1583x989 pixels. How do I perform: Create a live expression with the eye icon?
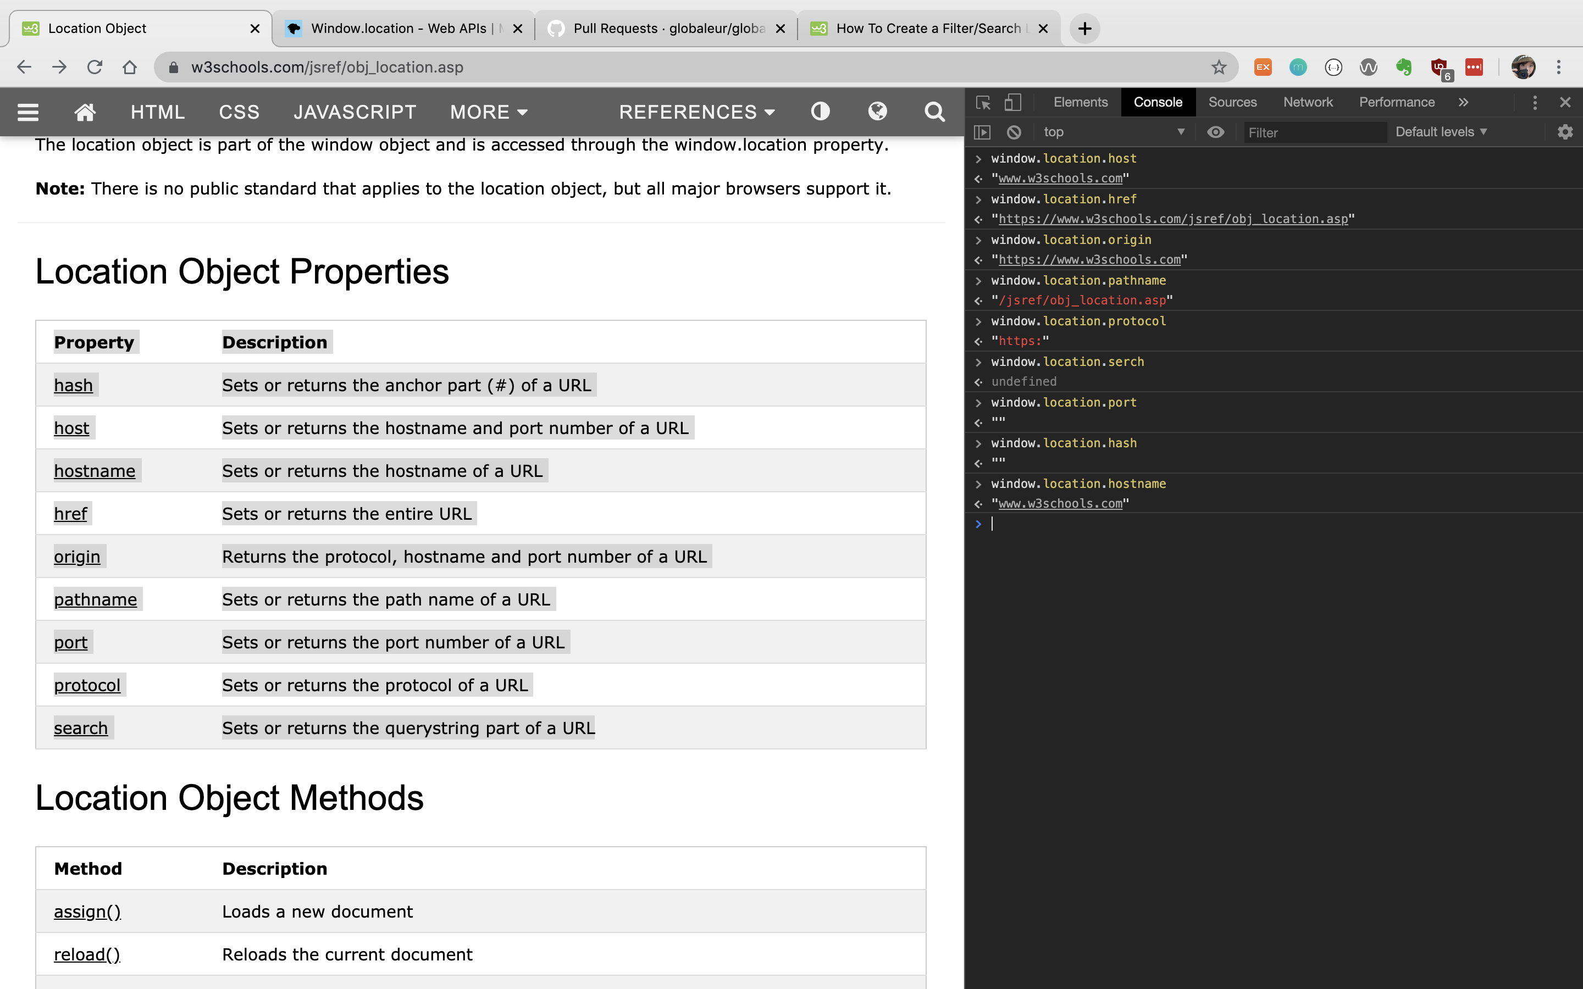coord(1215,132)
